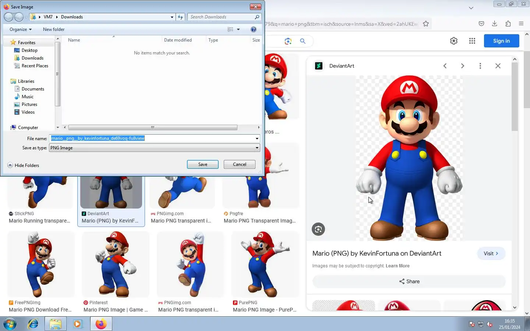
Task: Open the view options dropdown arrow
Action: pos(238,29)
